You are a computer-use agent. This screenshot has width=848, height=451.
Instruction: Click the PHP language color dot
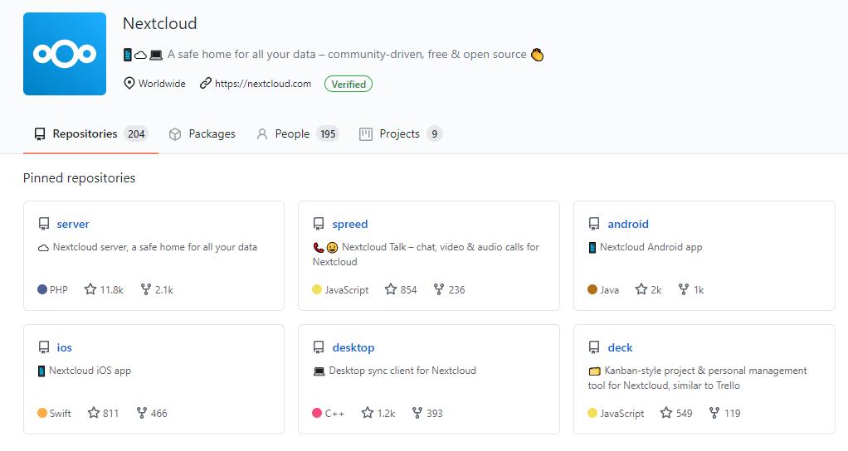(42, 289)
